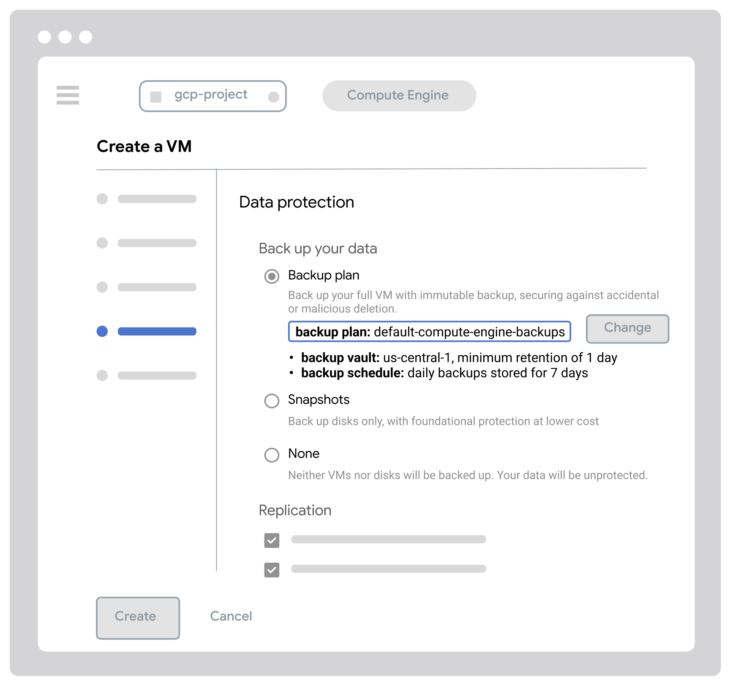Select the final sidebar step dot
Screen dimensions: 730x686
(102, 375)
